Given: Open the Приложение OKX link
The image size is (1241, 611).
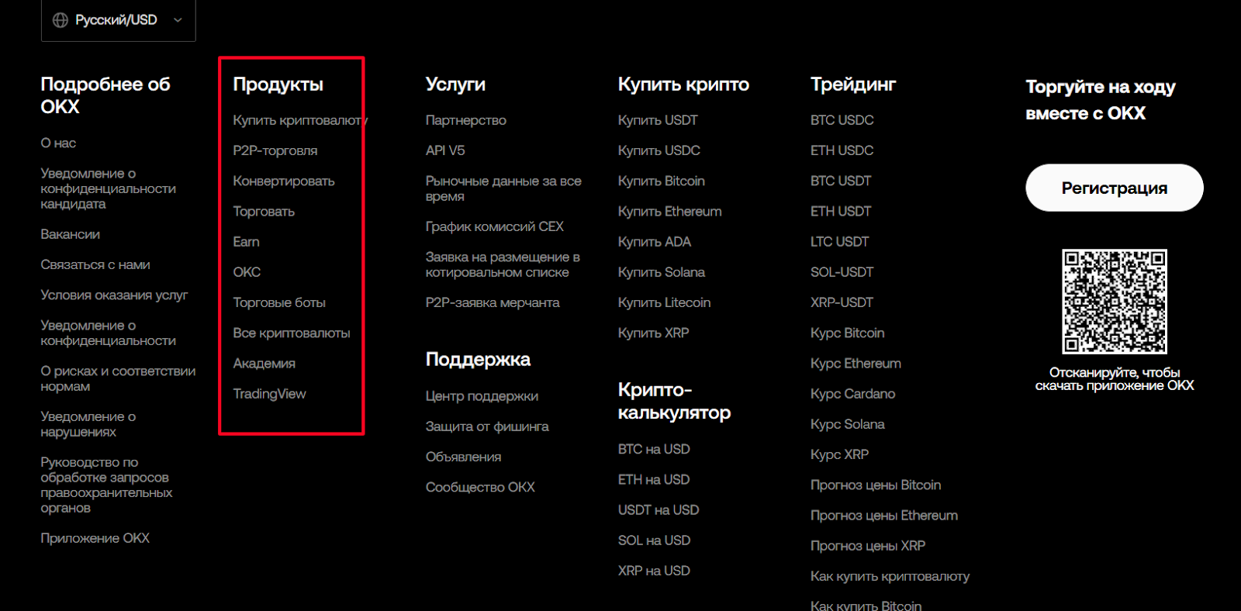Looking at the screenshot, I should coord(95,538).
